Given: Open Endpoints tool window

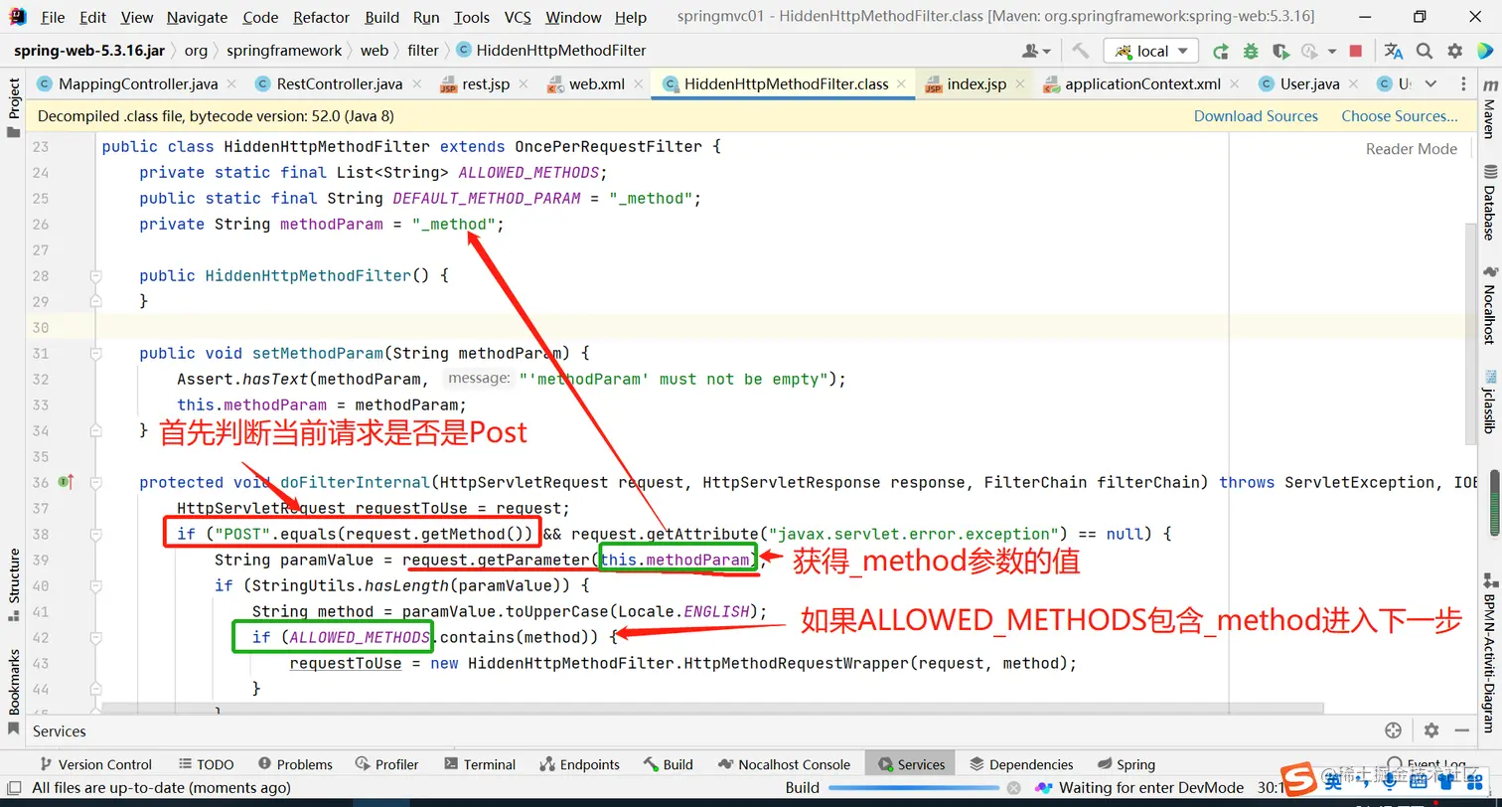Looking at the screenshot, I should 579,764.
